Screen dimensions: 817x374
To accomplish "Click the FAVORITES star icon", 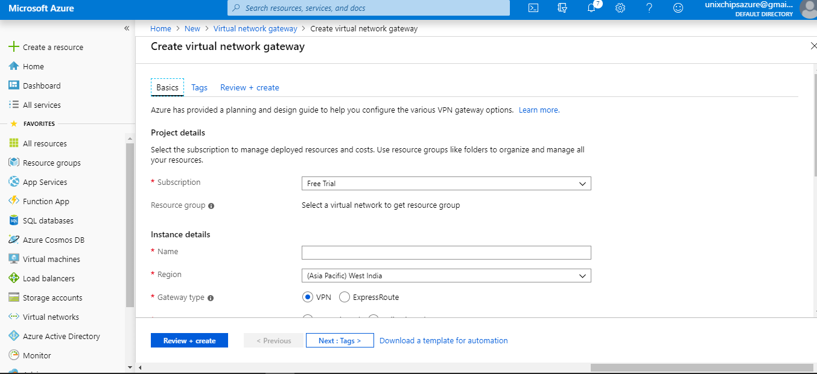I will point(14,123).
